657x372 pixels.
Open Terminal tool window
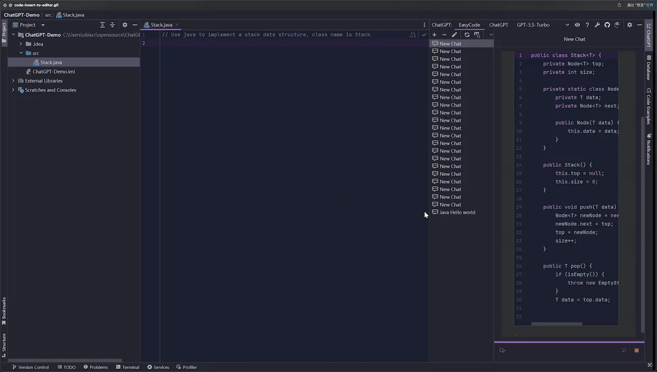(x=128, y=367)
